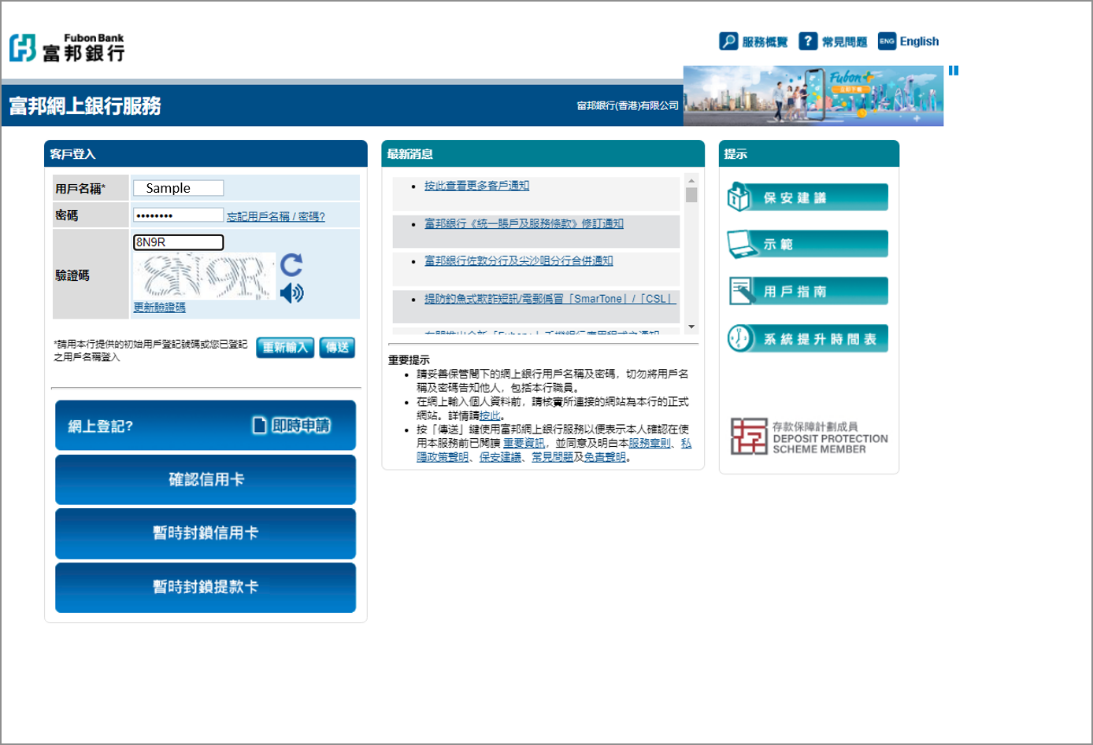Switch language to English
The image size is (1093, 745).
coord(919,42)
